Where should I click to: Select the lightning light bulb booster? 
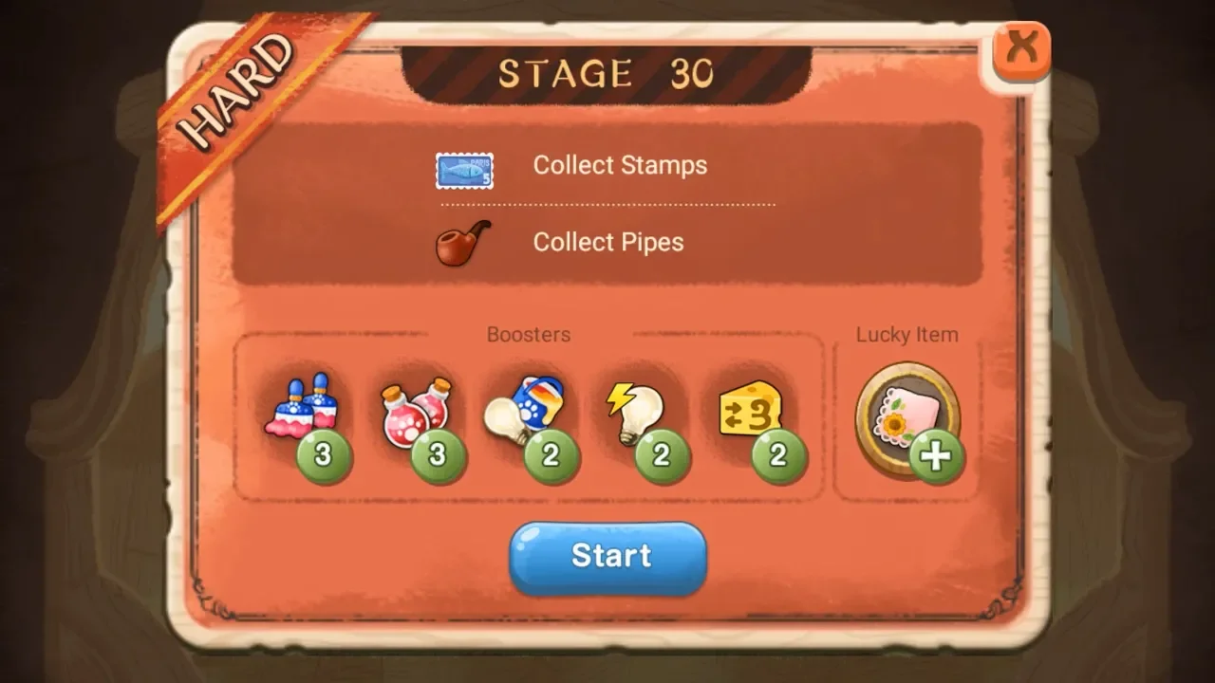coord(636,412)
